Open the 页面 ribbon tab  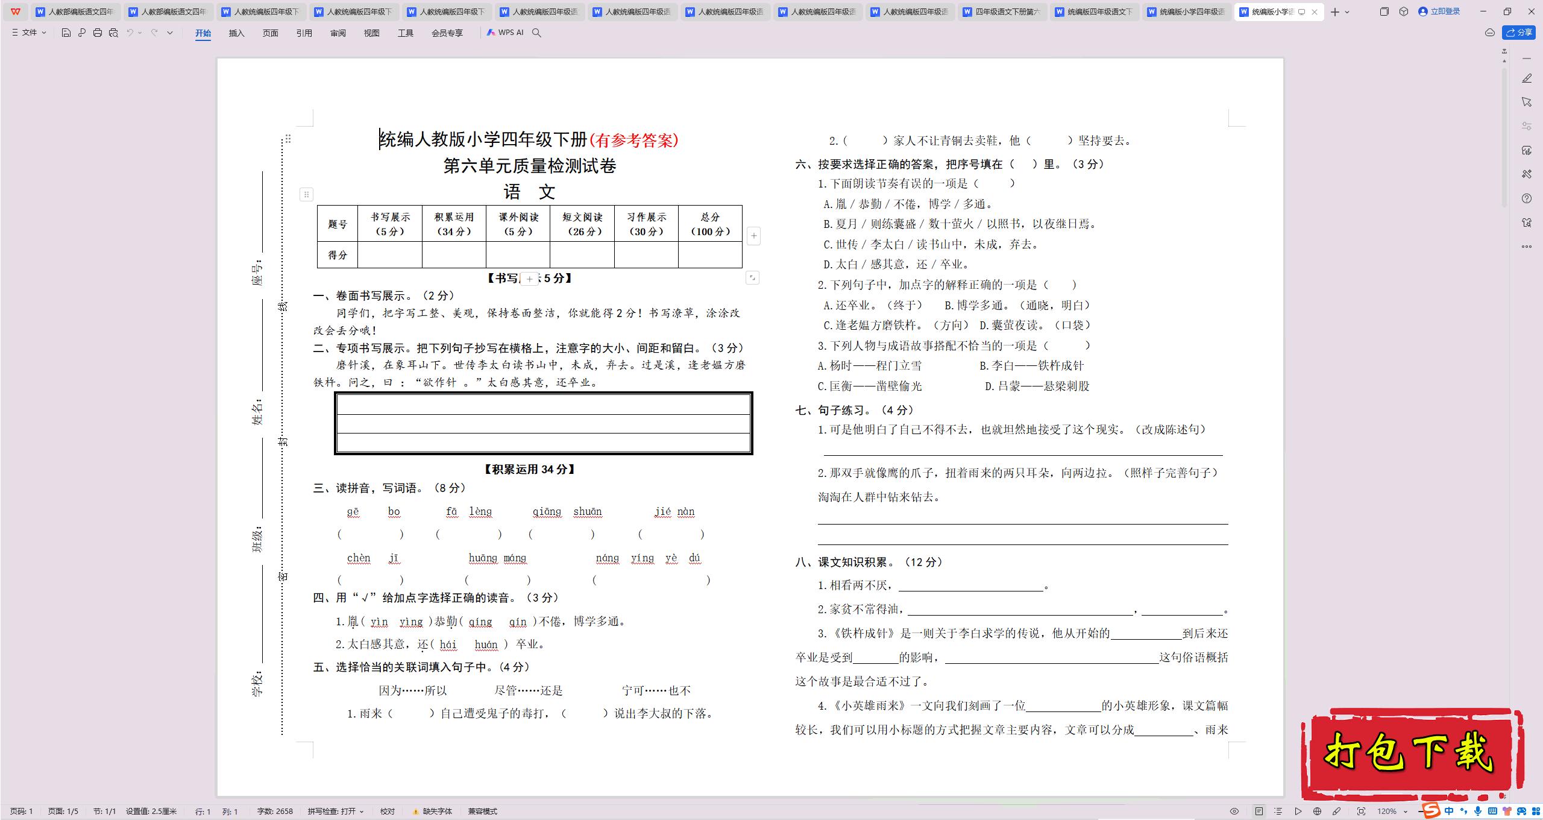(271, 33)
